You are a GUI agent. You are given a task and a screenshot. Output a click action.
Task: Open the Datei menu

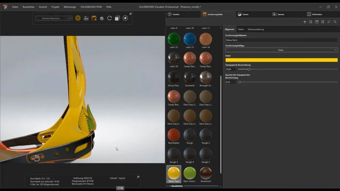coord(15,7)
